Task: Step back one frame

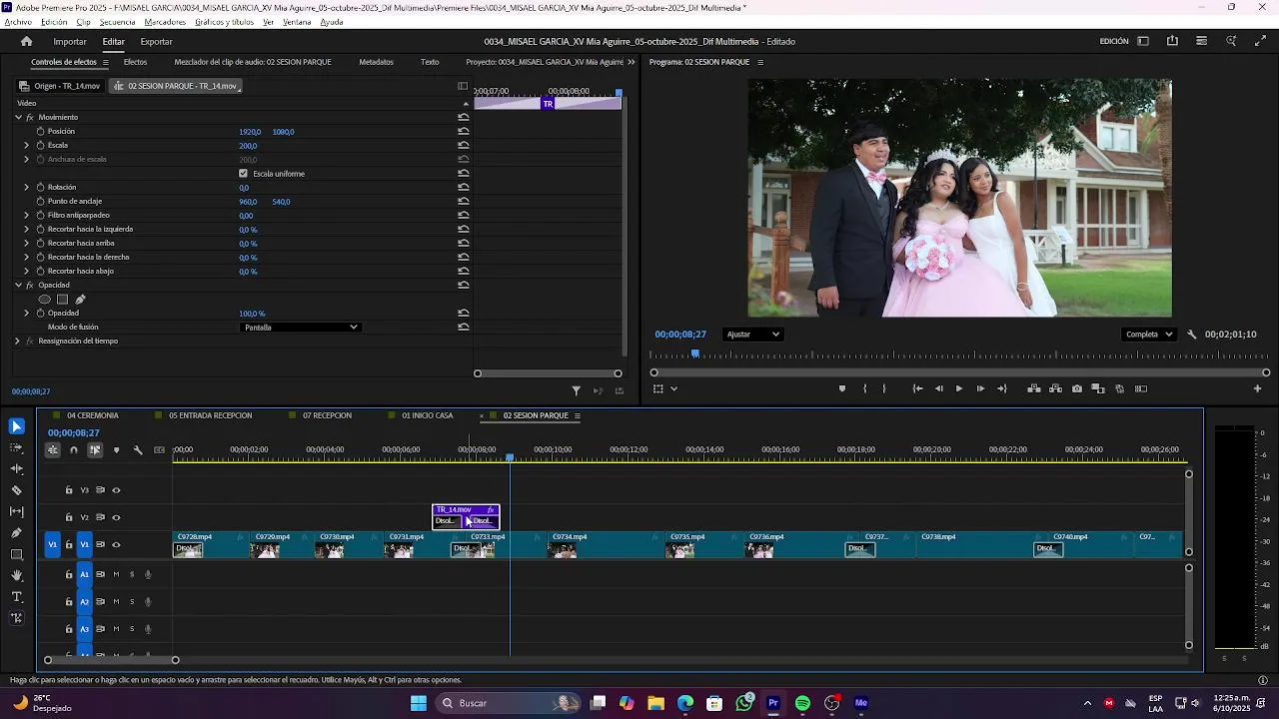Action: pos(938,388)
